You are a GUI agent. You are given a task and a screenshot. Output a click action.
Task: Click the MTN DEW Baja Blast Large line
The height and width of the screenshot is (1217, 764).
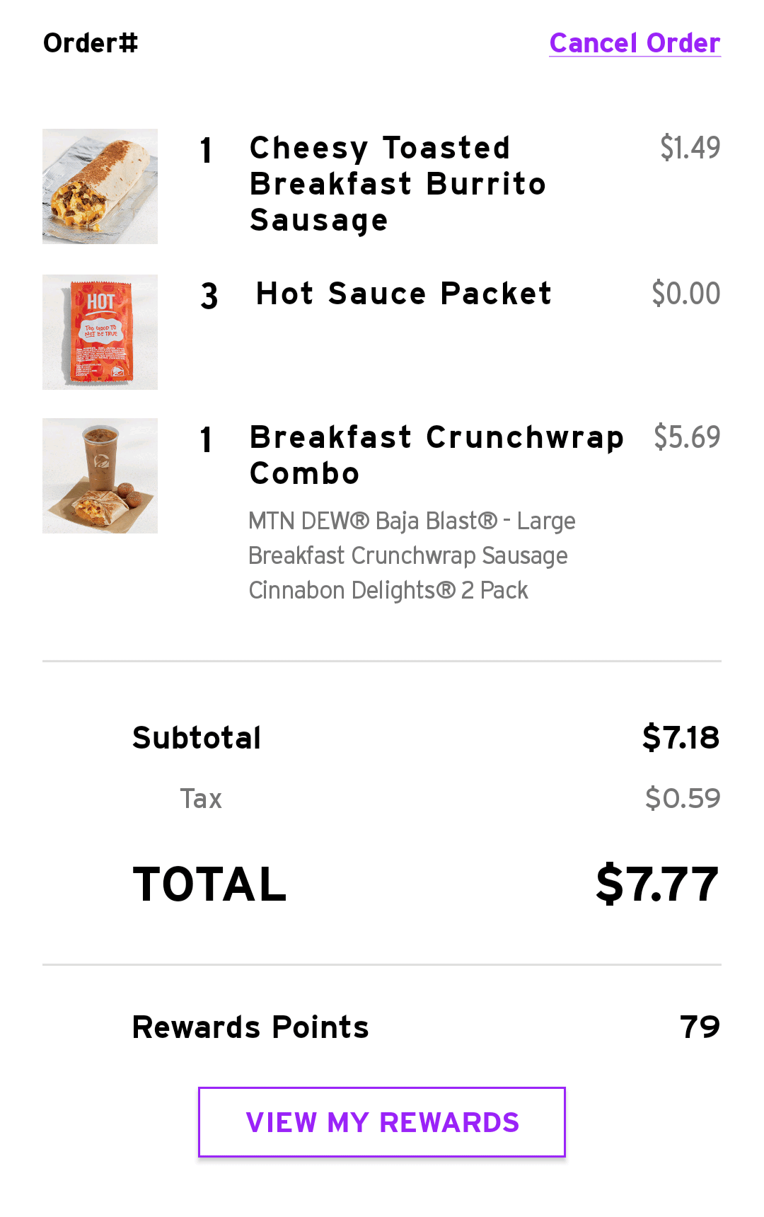[412, 521]
